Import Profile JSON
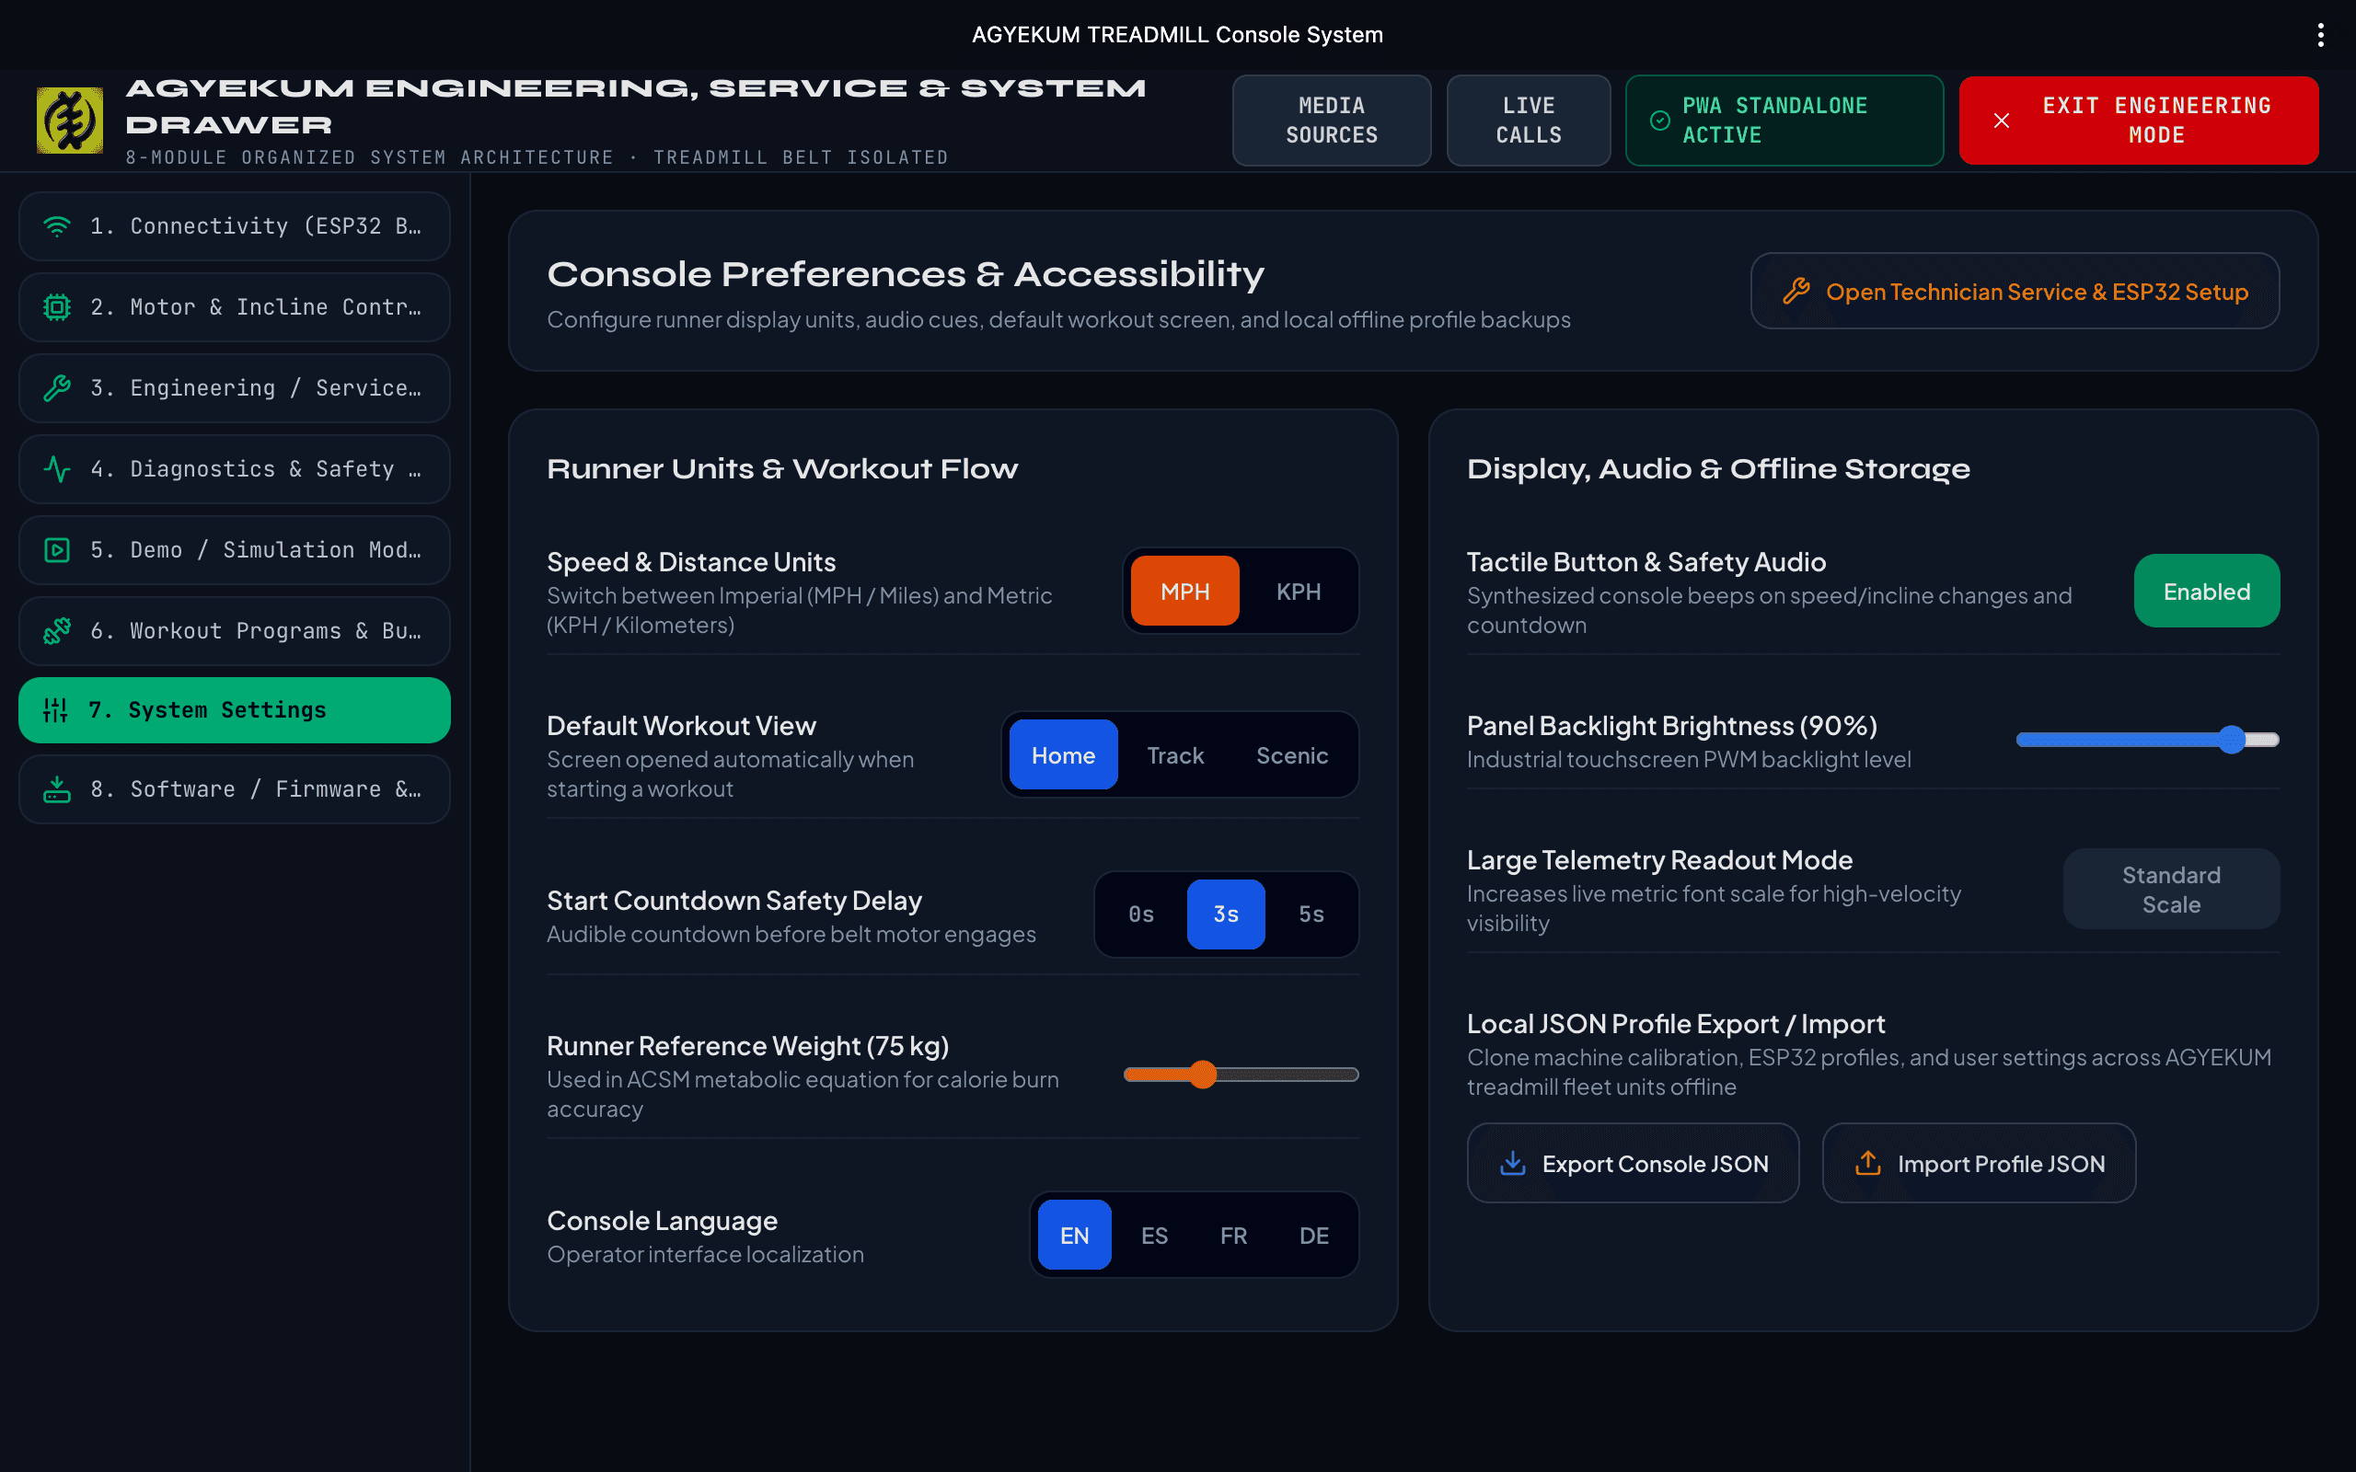Image resolution: width=2356 pixels, height=1472 pixels. [x=1979, y=1164]
